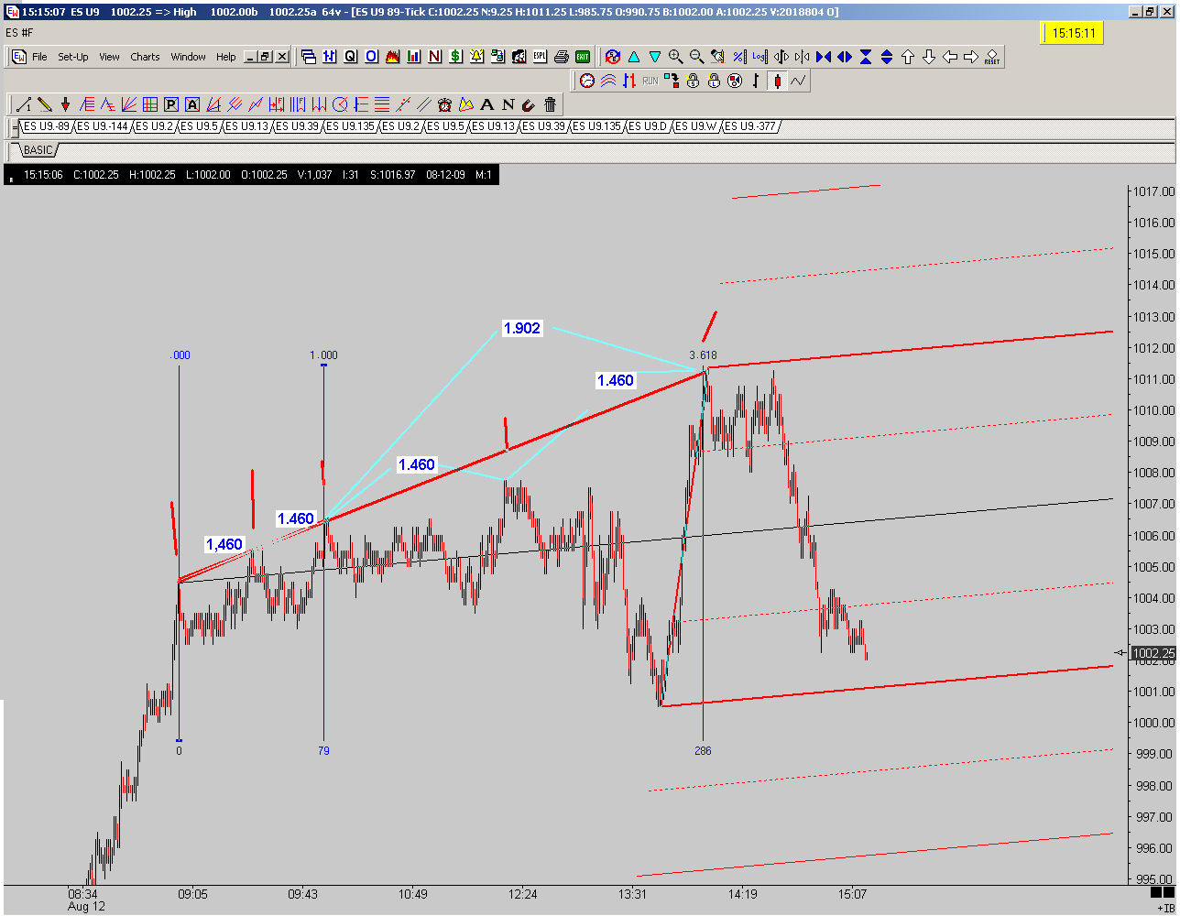1180x916 pixels.
Task: Select the trash can delete tool
Action: tap(550, 104)
